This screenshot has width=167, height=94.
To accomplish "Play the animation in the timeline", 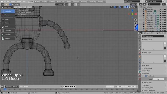I will [70, 86].
